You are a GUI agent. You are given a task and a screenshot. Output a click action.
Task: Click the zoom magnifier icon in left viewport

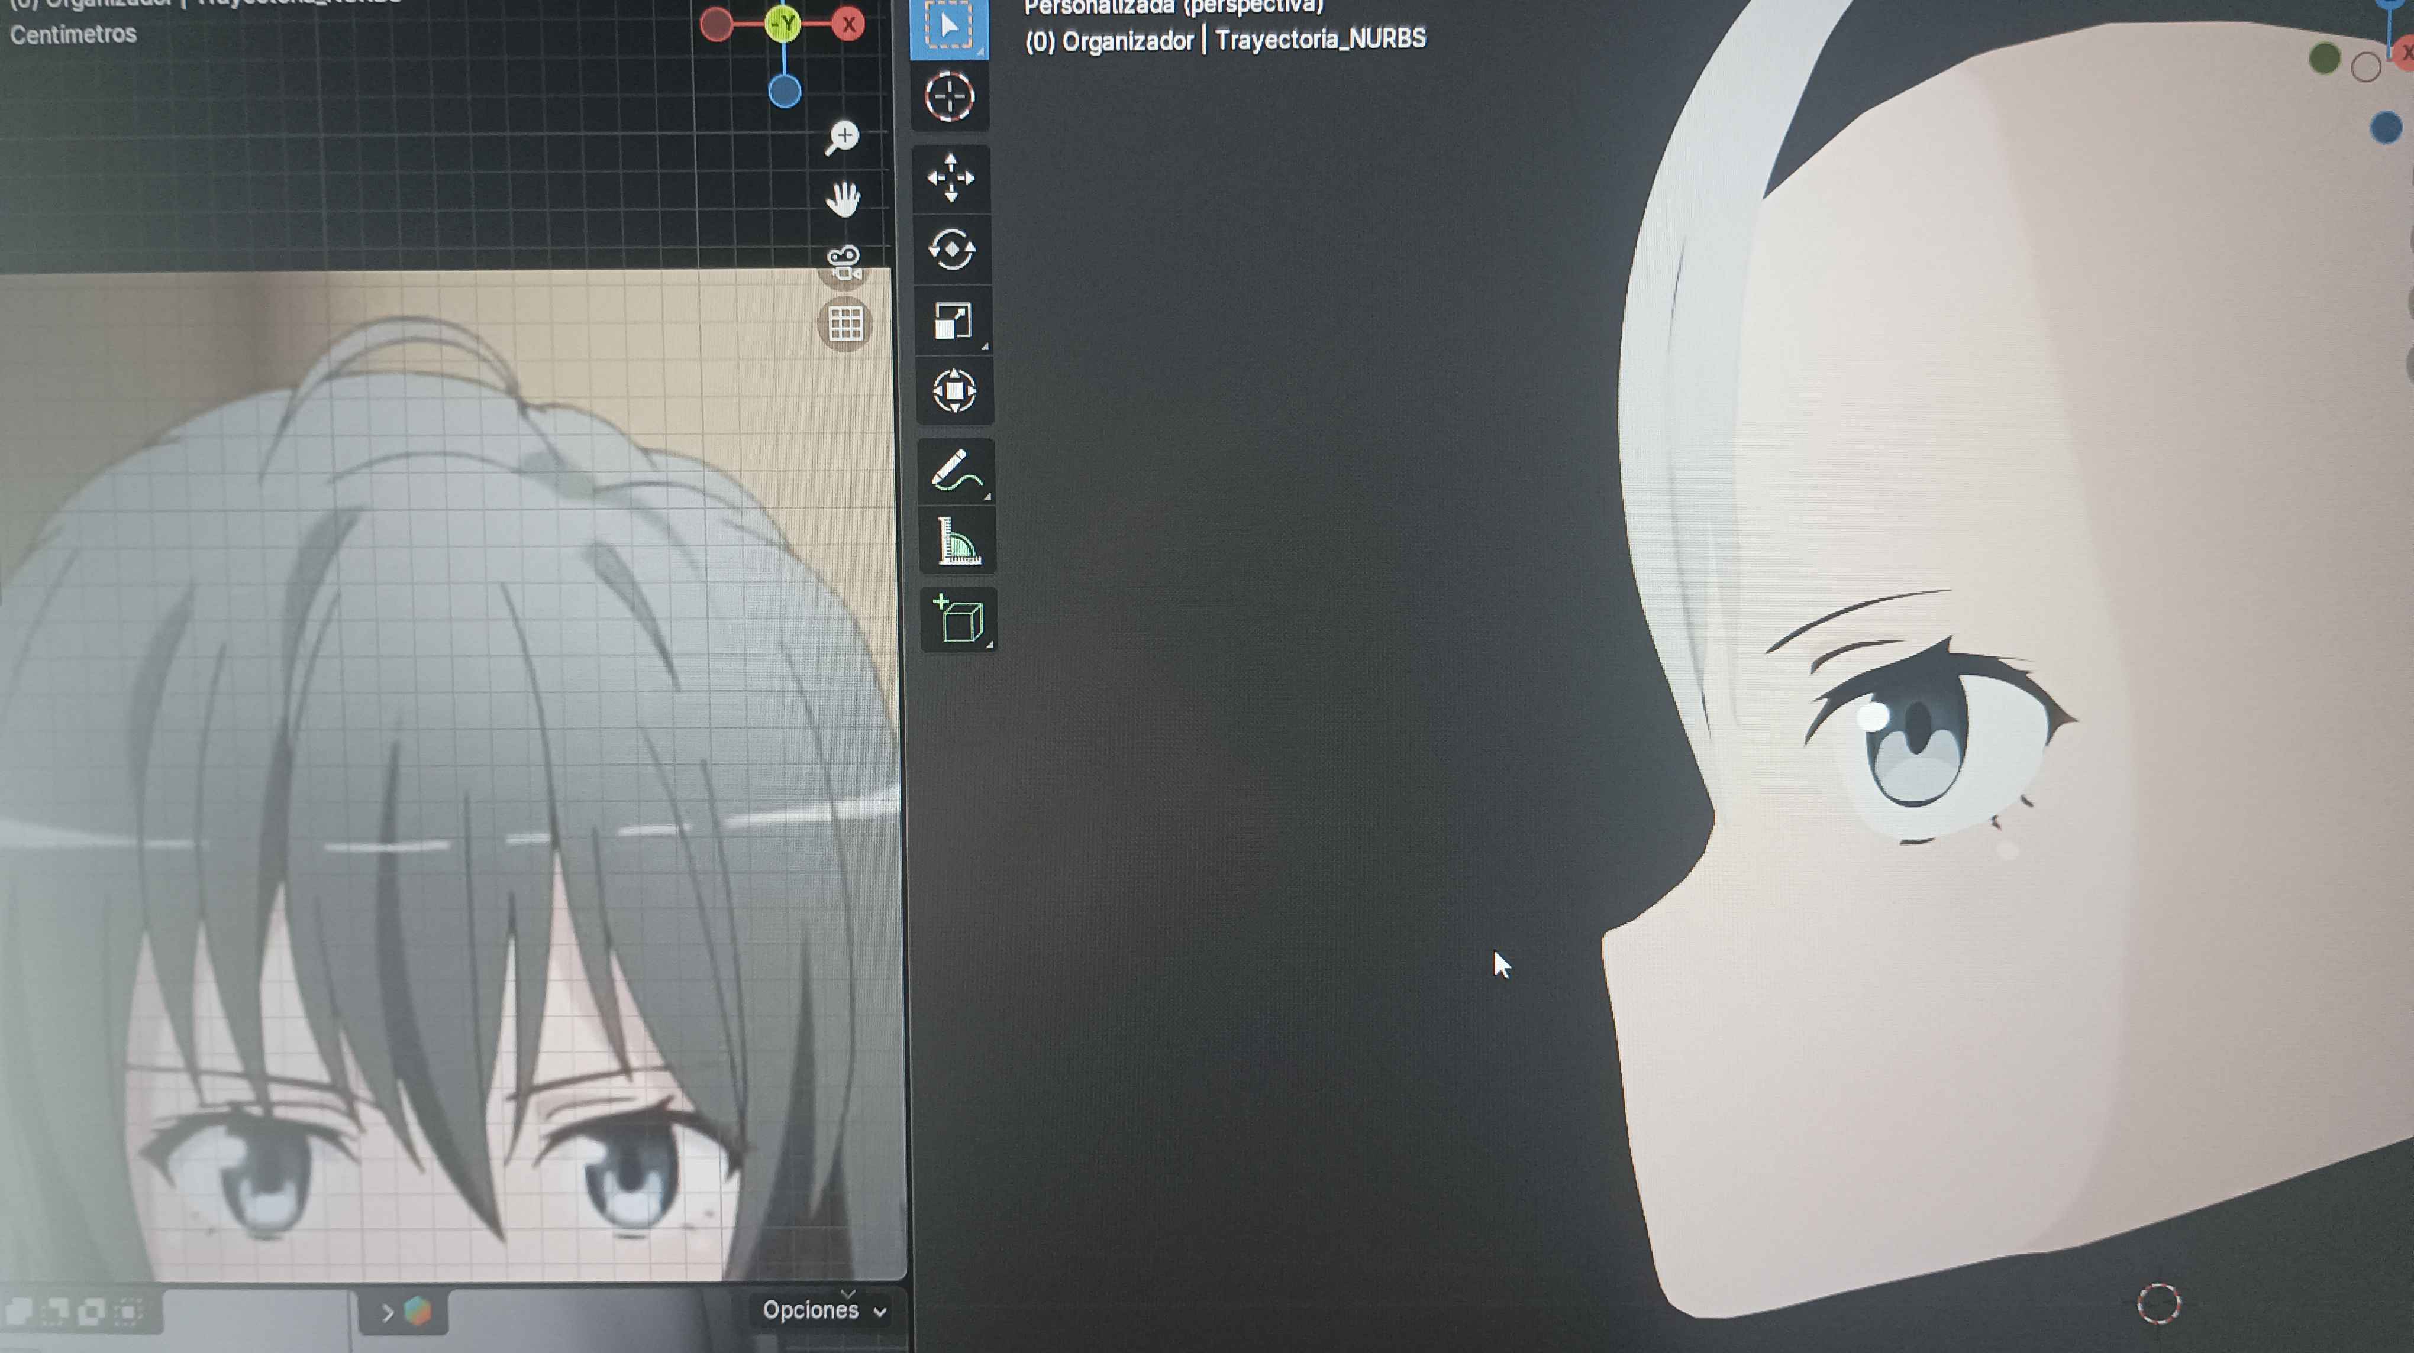point(841,138)
